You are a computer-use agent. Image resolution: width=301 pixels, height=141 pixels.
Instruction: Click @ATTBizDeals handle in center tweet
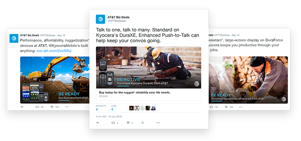(x=116, y=21)
